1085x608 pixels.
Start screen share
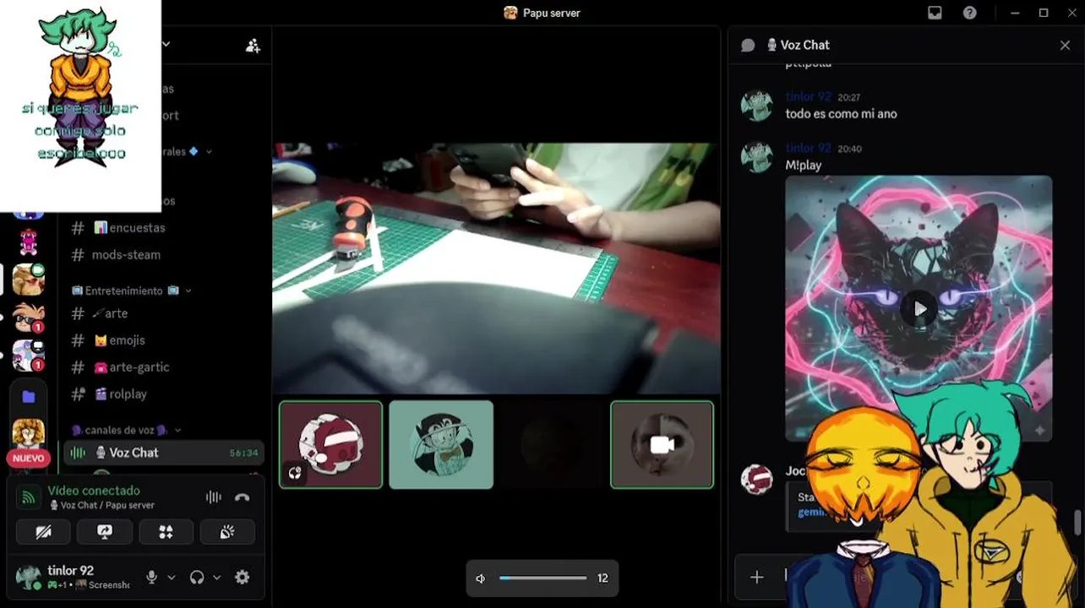[105, 532]
